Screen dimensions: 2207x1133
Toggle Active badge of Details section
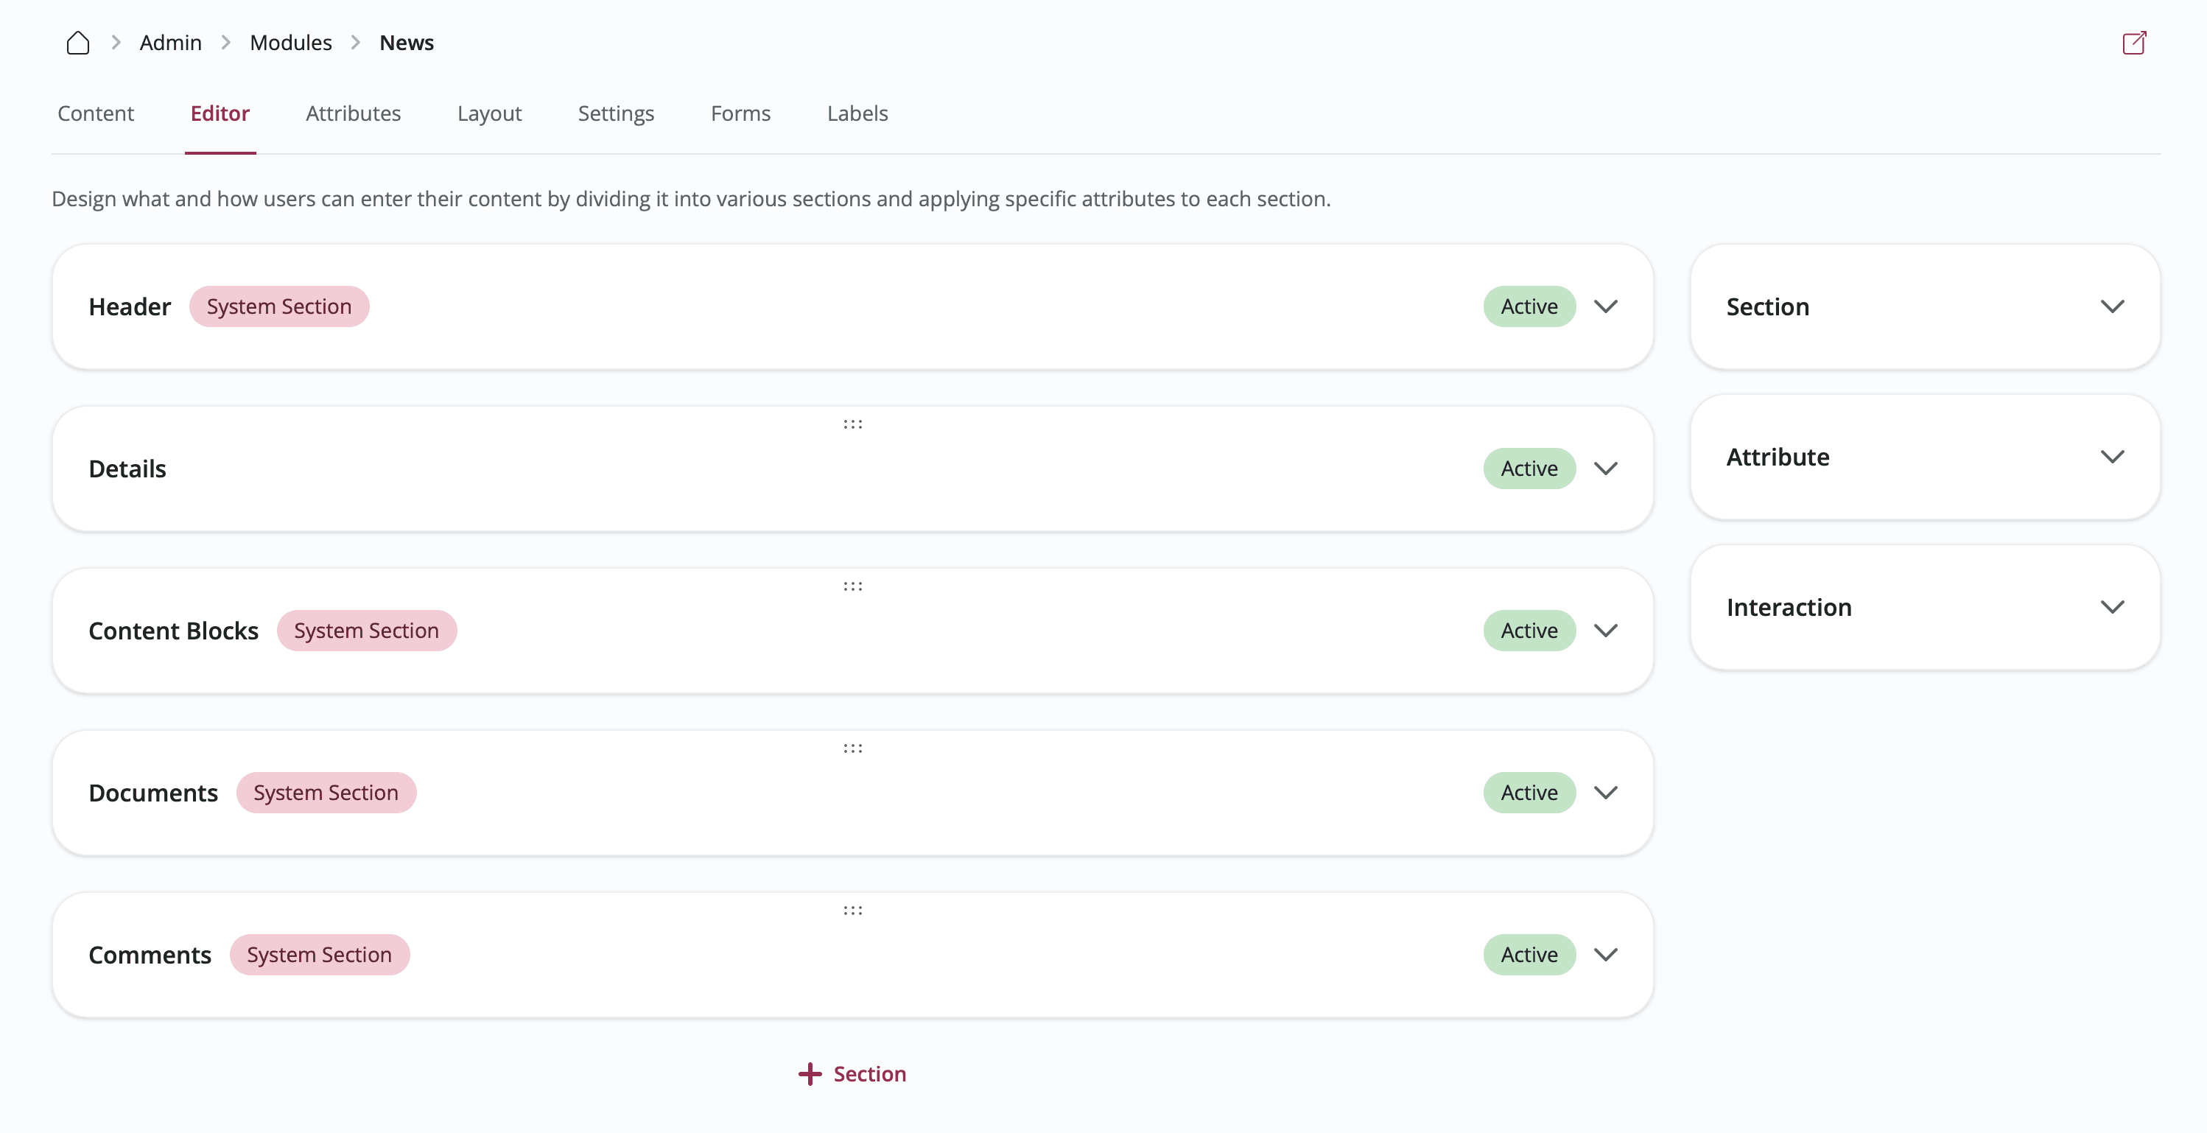click(x=1529, y=469)
